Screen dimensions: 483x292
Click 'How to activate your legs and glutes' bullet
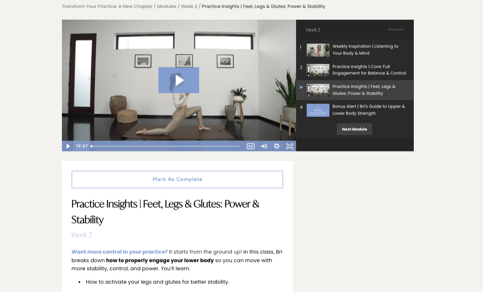point(158,282)
